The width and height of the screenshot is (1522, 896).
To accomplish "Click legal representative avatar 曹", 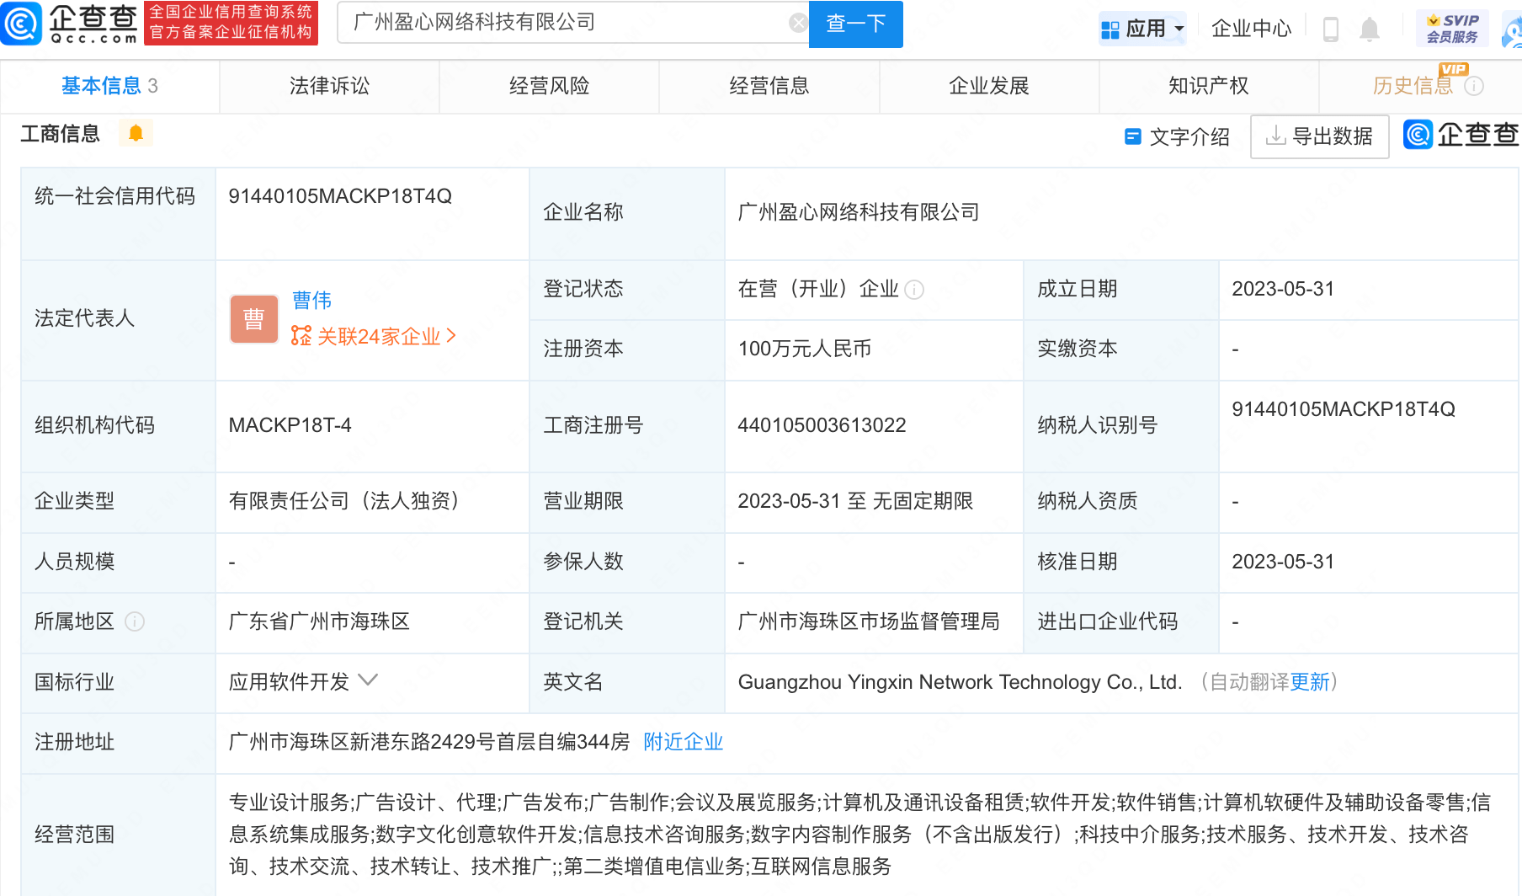I will [253, 318].
